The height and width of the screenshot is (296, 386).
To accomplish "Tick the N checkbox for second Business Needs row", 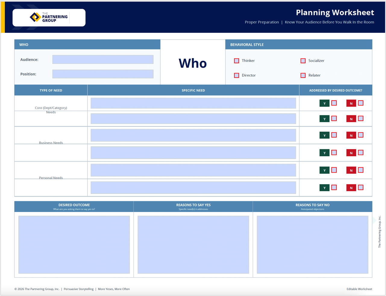I will coord(361,153).
